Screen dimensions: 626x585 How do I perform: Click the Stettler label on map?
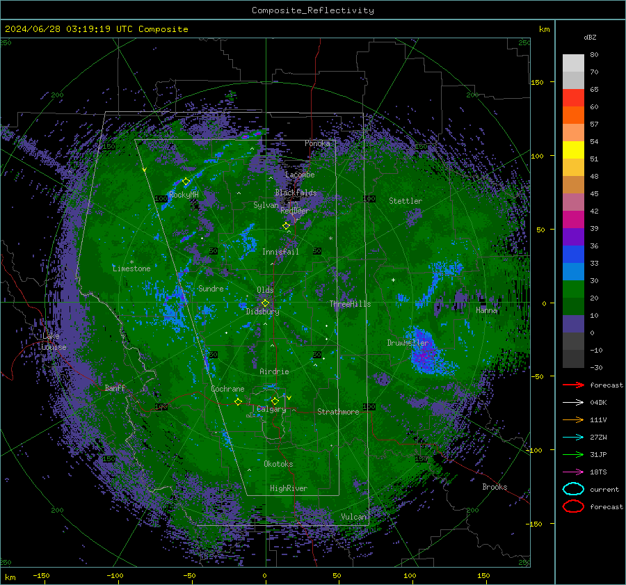tap(406, 201)
